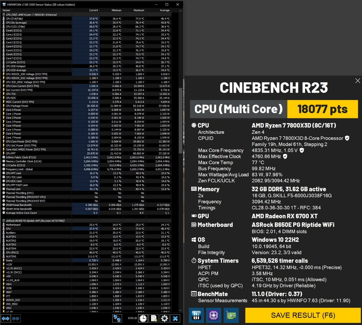The width and height of the screenshot is (362, 325).
Task: Click the GPU section icon in BenchMate
Action: pos(194,216)
